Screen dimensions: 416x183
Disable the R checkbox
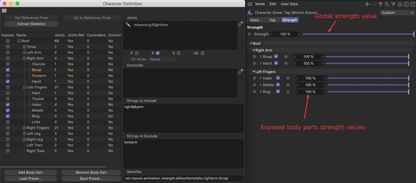(158, 53)
